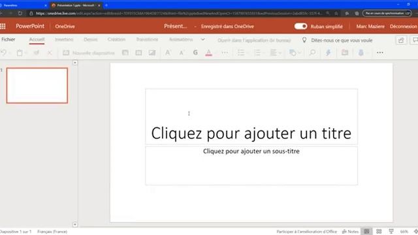Click the Find magnifier icon in ribbon
Screen dimensions: 418x235
(312, 53)
